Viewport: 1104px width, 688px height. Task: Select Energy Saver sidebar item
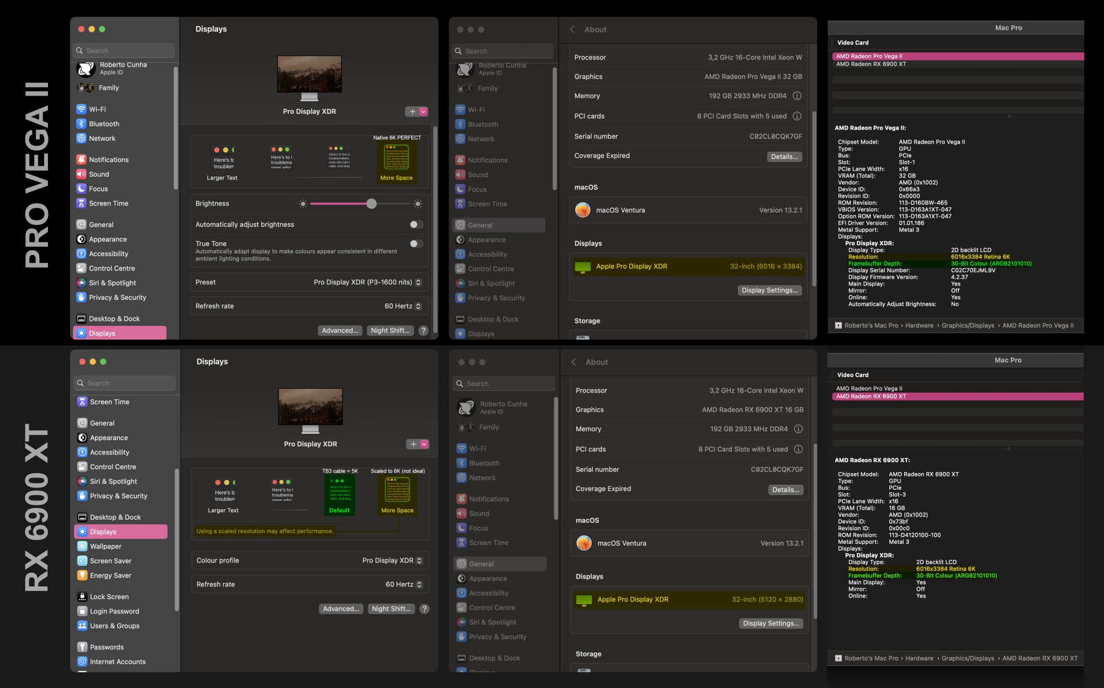110,575
